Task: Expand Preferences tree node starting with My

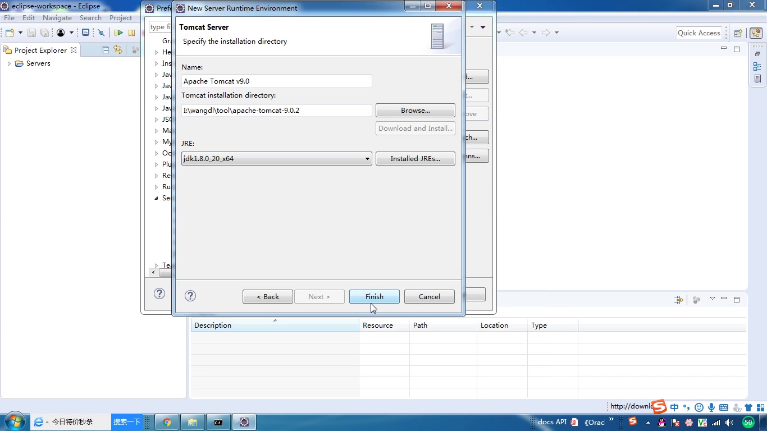Action: [x=157, y=142]
